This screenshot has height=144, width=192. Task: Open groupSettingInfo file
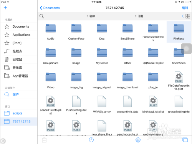[x=179, y=104]
